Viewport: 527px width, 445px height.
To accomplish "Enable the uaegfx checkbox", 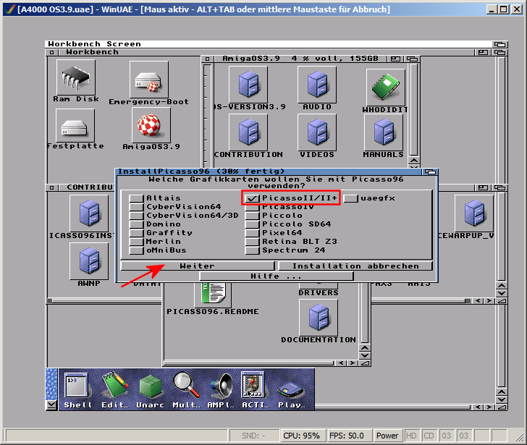I will point(350,198).
